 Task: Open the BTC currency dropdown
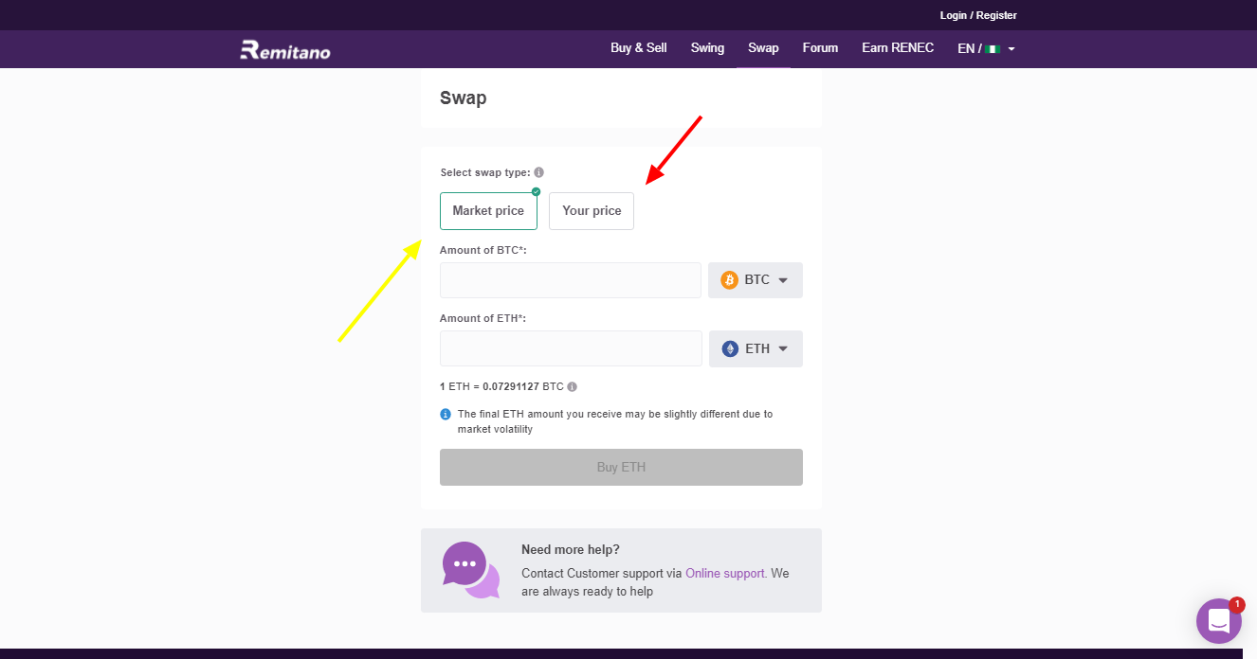tap(756, 280)
